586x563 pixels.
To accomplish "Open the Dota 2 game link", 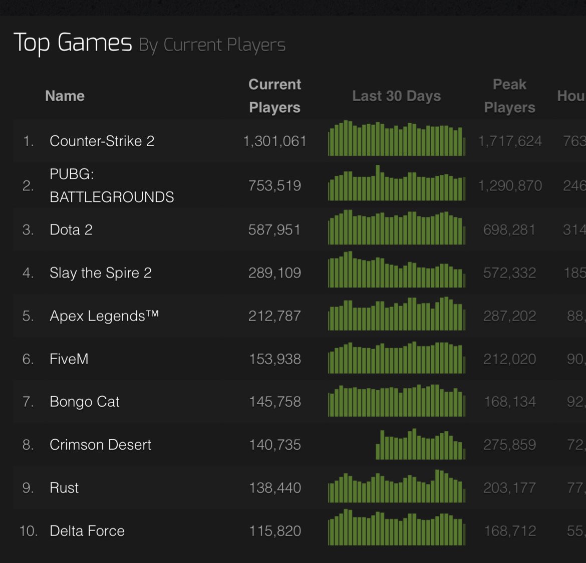I will [71, 229].
